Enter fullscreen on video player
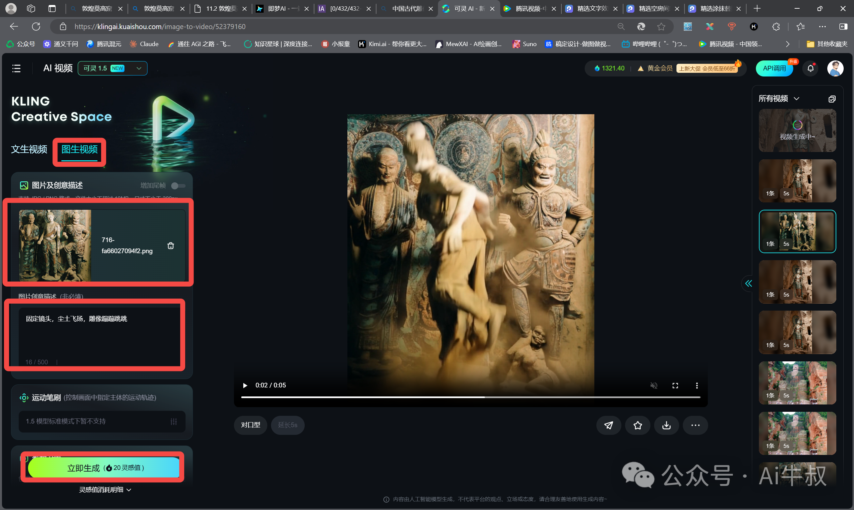Viewport: 854px width, 510px height. click(675, 385)
